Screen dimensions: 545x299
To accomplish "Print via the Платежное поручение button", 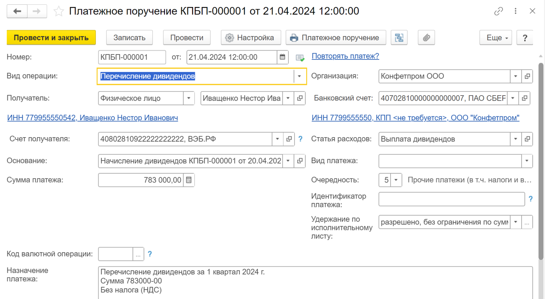I will pos(336,37).
